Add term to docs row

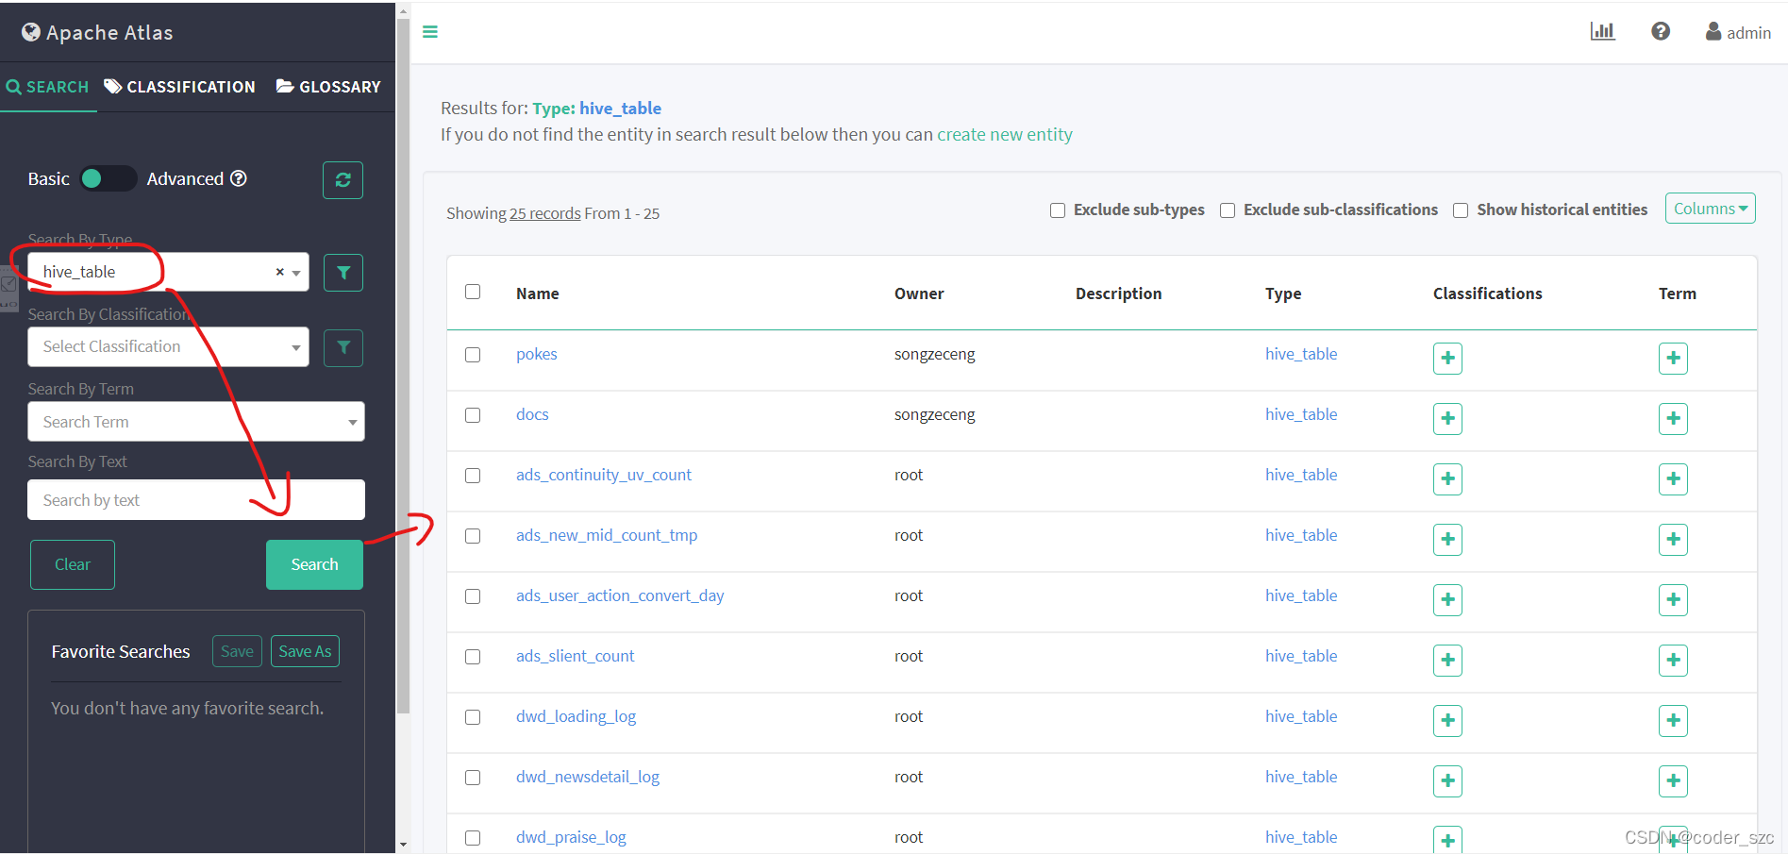(x=1673, y=419)
